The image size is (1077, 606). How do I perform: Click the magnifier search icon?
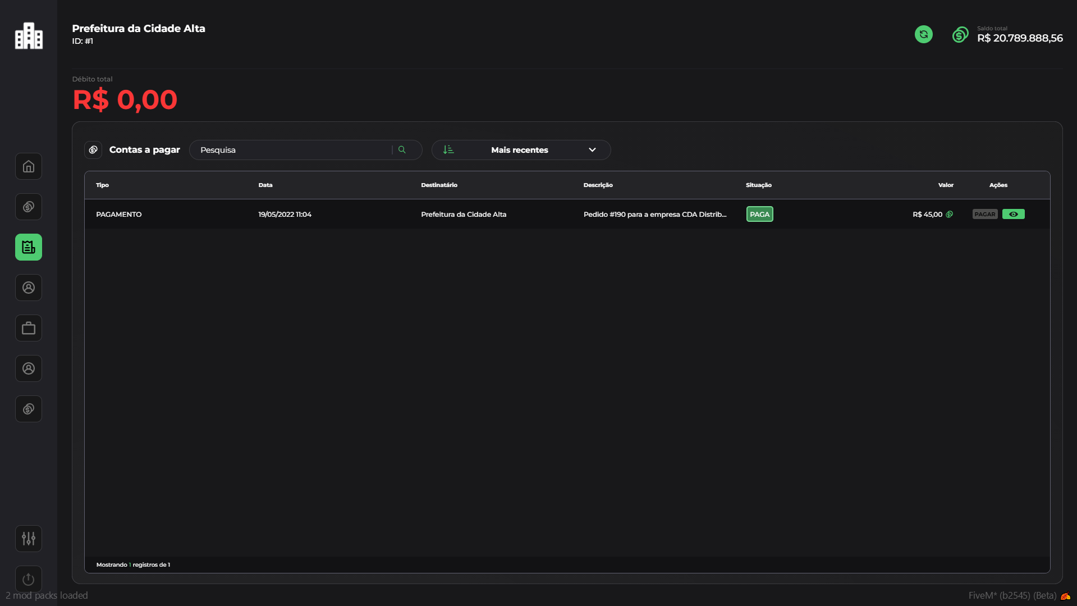pyautogui.click(x=402, y=150)
